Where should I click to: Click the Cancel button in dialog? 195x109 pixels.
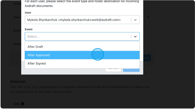point(113,70)
